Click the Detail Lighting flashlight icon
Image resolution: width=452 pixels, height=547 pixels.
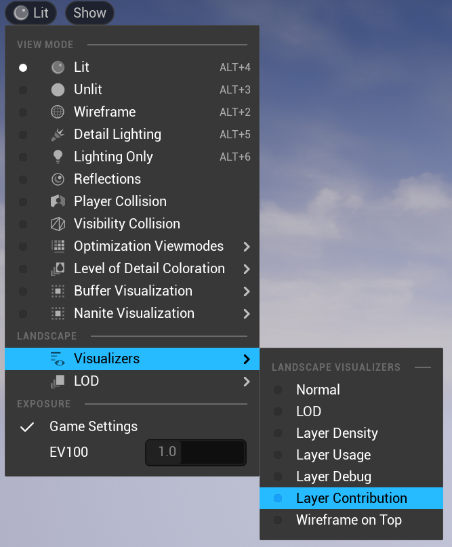(58, 135)
